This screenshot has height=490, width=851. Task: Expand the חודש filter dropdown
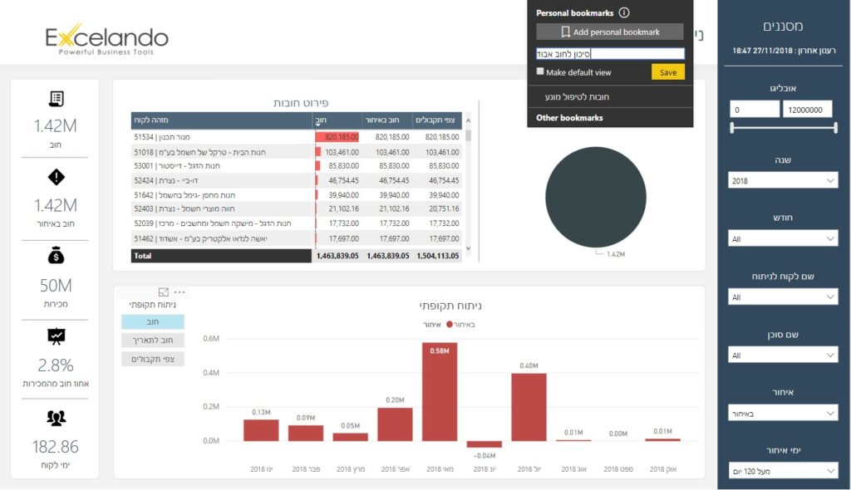783,239
